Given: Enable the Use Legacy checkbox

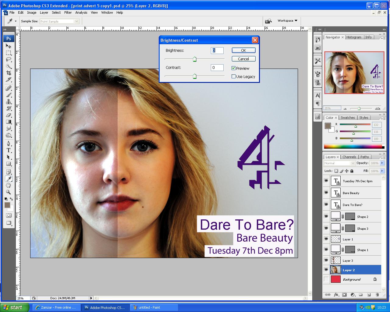Looking at the screenshot, I should click(234, 76).
